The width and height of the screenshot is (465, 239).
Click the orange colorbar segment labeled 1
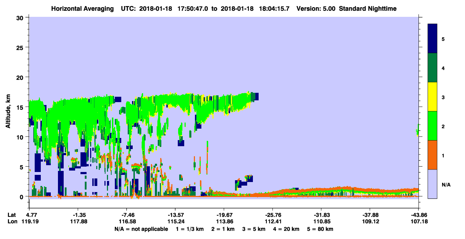click(x=432, y=155)
